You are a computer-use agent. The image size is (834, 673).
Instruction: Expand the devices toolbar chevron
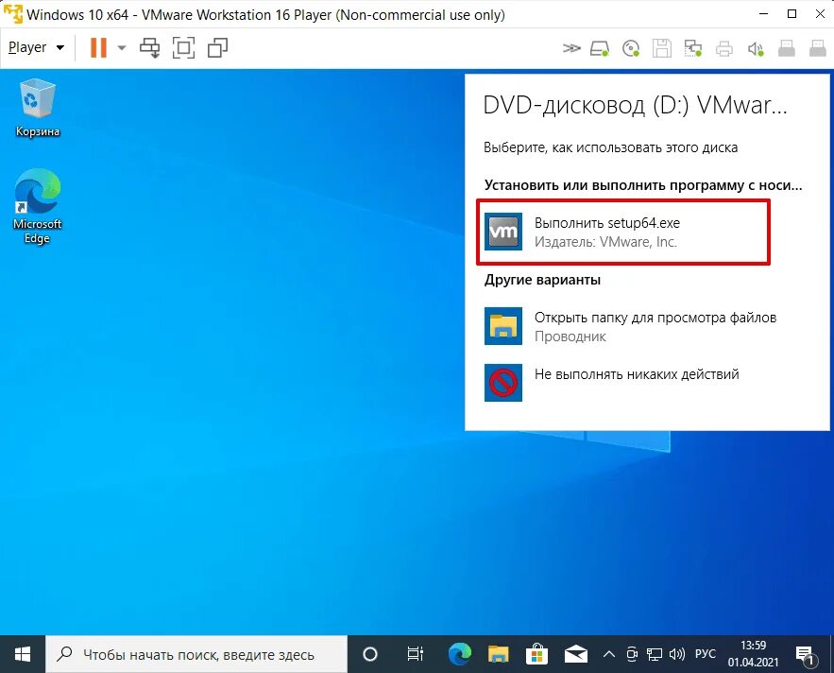tap(571, 48)
